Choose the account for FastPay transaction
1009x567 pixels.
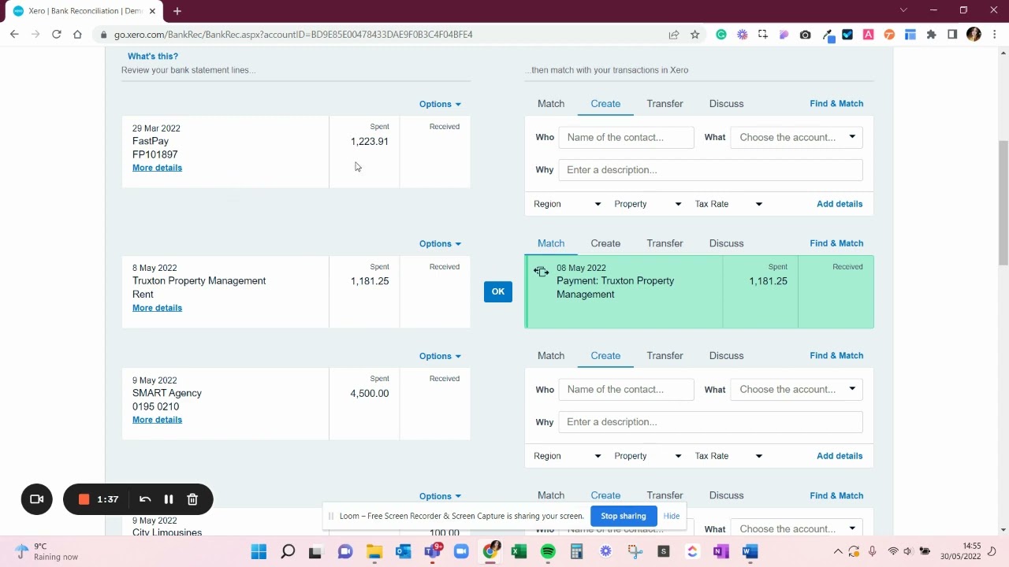796,137
